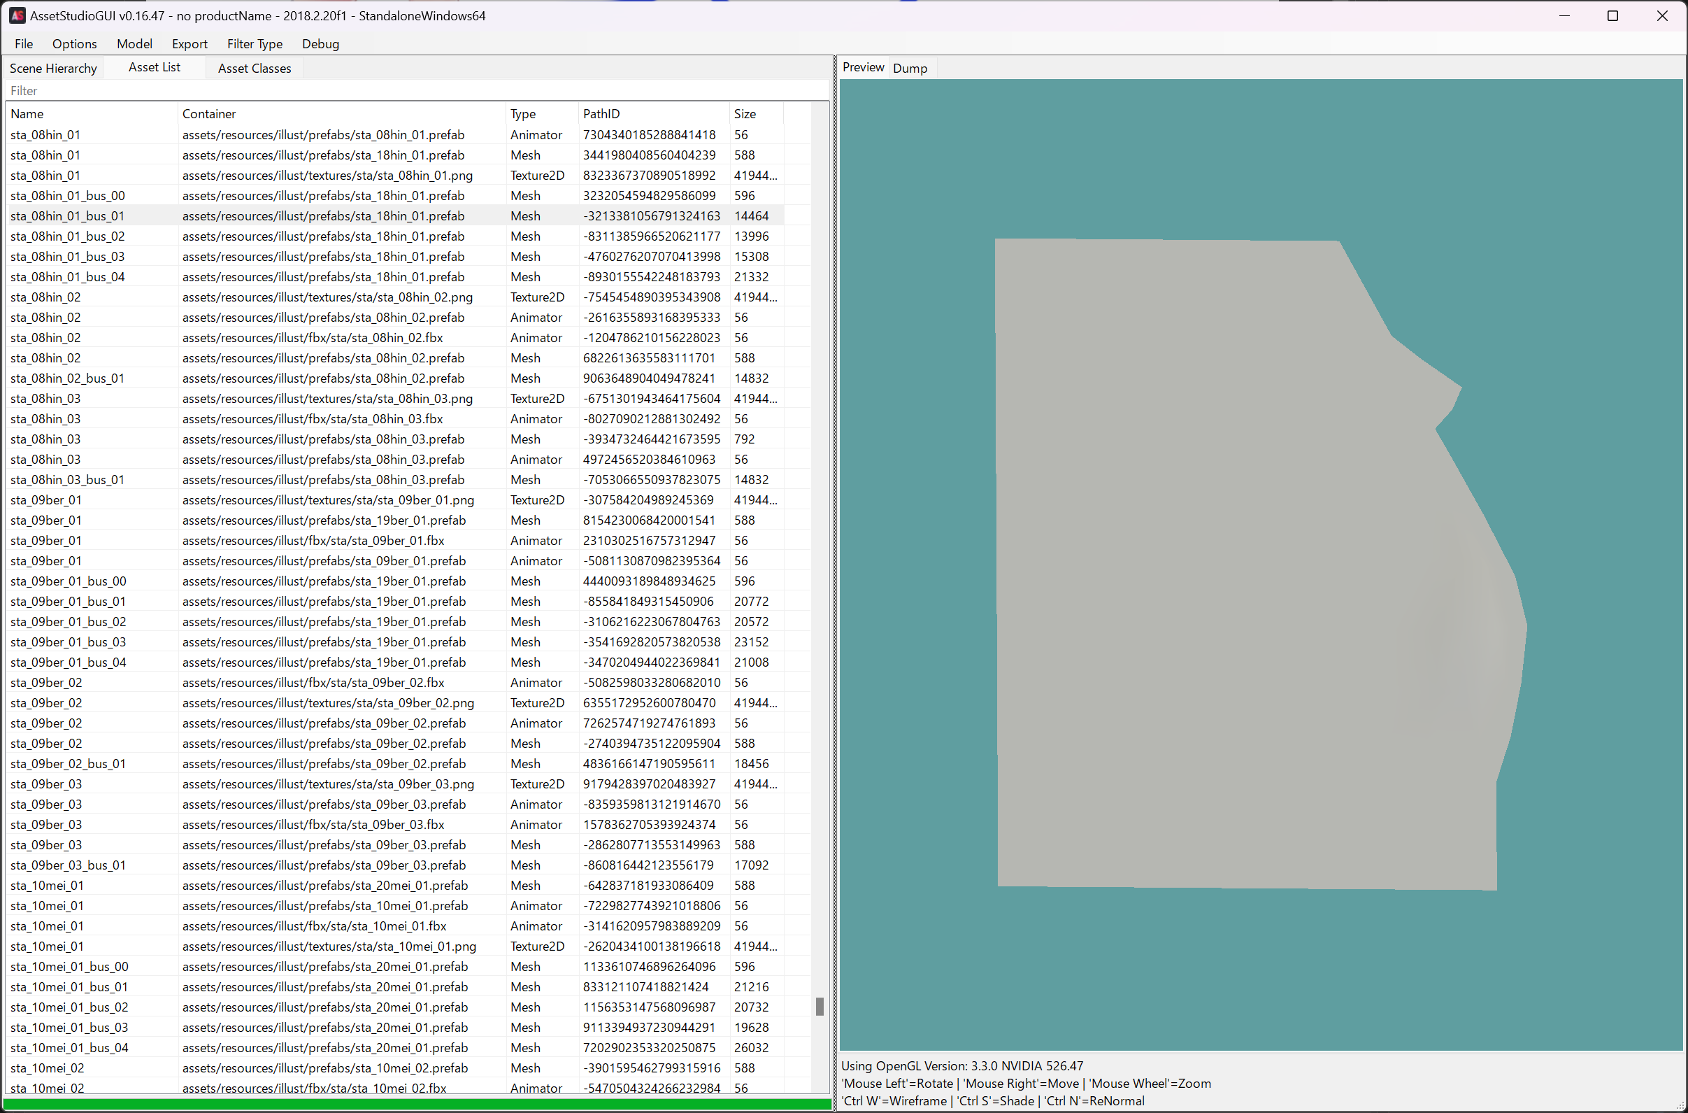Select the sta_09ber_02 Texture2D row
This screenshot has width=1688, height=1113.
click(46, 703)
